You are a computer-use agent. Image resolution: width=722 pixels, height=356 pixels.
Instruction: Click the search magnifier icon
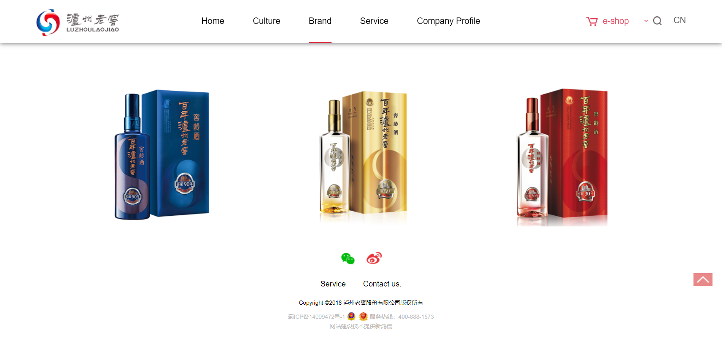(x=657, y=21)
